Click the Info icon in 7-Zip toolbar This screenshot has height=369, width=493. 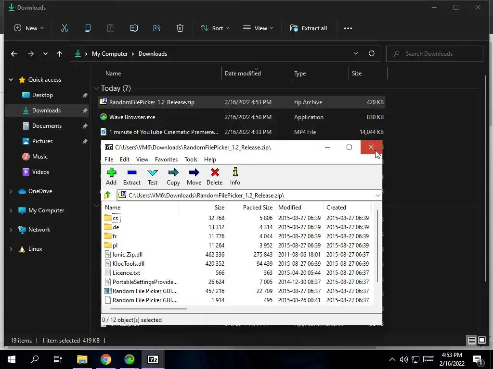point(235,172)
